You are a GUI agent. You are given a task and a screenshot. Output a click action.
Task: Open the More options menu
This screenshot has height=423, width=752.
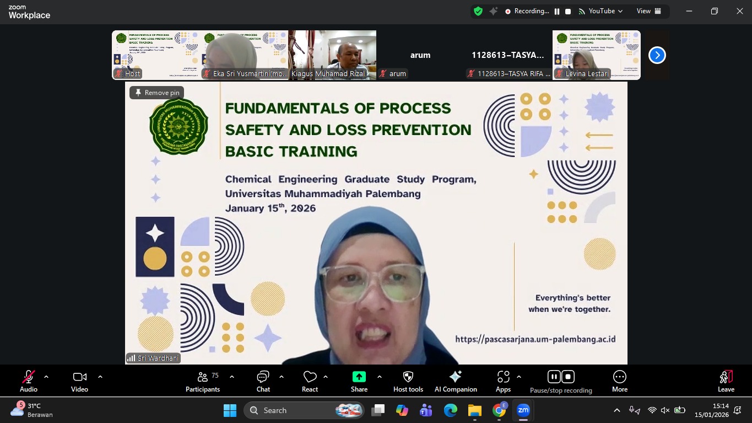tap(620, 381)
